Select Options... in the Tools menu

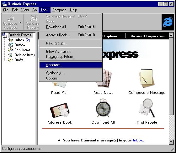point(71,78)
